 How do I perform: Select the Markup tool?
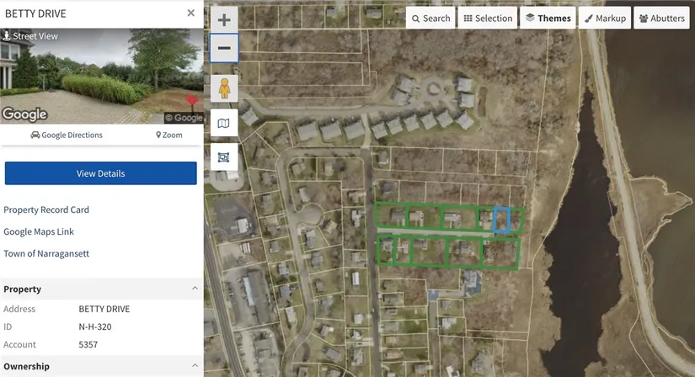605,19
